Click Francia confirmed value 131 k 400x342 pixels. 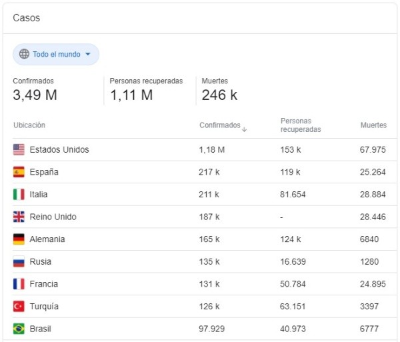point(209,284)
